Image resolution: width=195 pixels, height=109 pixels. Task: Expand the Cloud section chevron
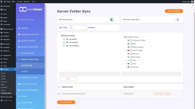(x=42, y=96)
